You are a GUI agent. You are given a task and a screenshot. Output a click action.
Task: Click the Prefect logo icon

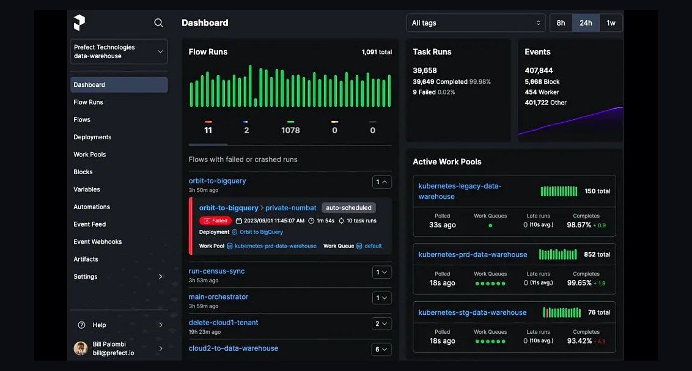coord(79,23)
